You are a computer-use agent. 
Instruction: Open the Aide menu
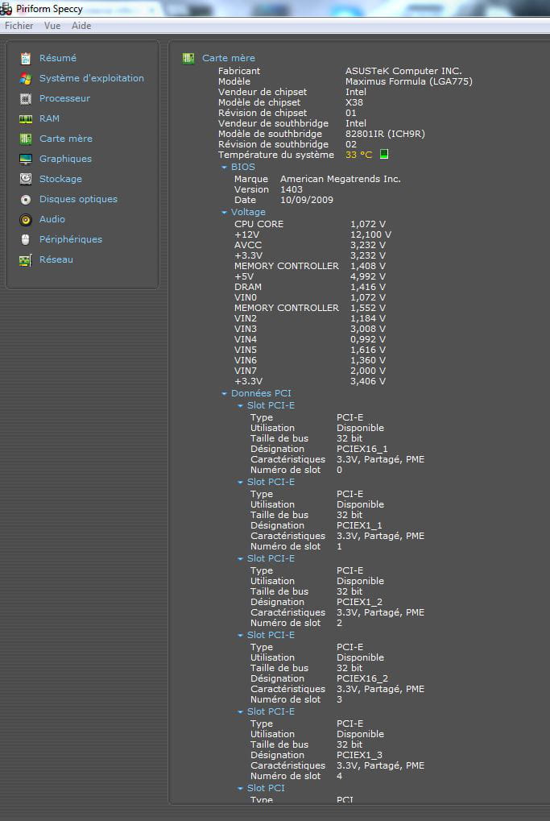click(x=81, y=26)
